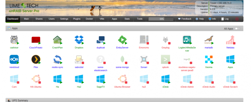Click the Info button
Image resolution: width=251 pixels, height=102 pixels.
(212, 19)
